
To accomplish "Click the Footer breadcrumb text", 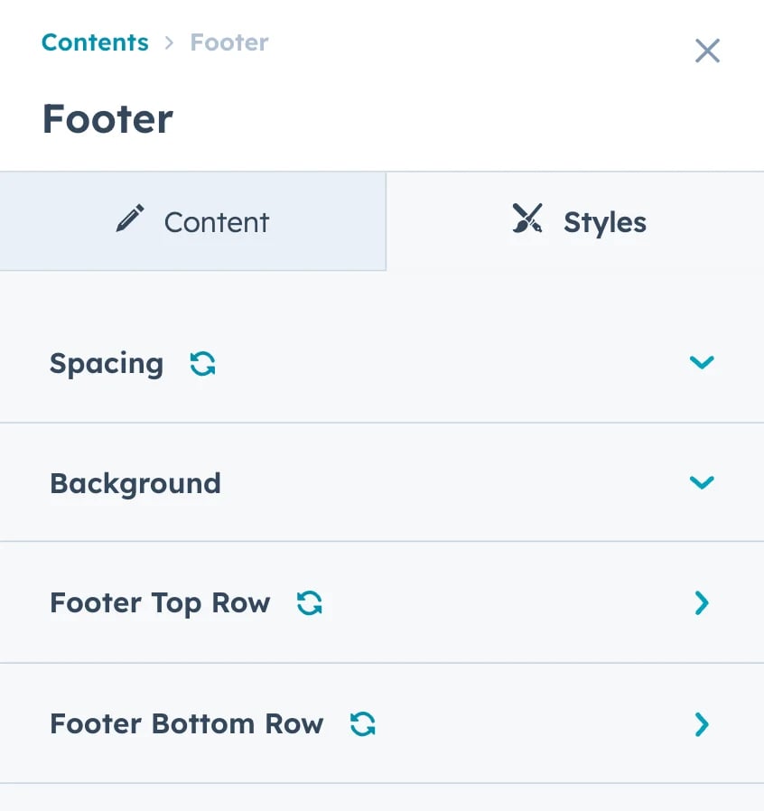I will (x=229, y=42).
